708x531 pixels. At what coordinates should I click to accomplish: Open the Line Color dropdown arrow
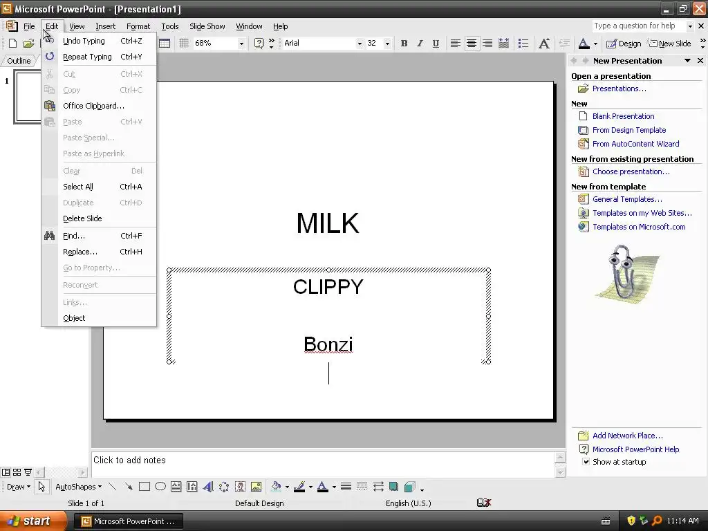point(310,487)
